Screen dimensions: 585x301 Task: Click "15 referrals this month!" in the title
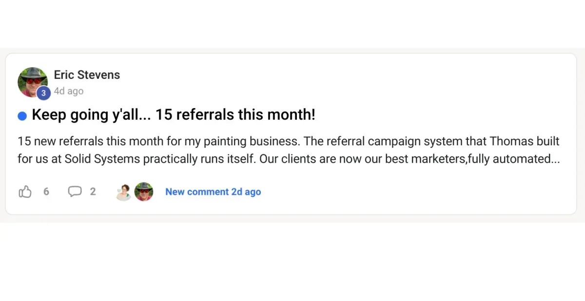tap(246, 115)
